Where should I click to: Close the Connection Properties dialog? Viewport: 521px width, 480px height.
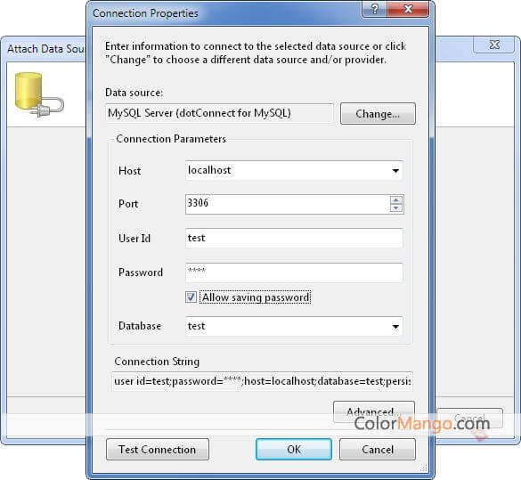(408, 9)
